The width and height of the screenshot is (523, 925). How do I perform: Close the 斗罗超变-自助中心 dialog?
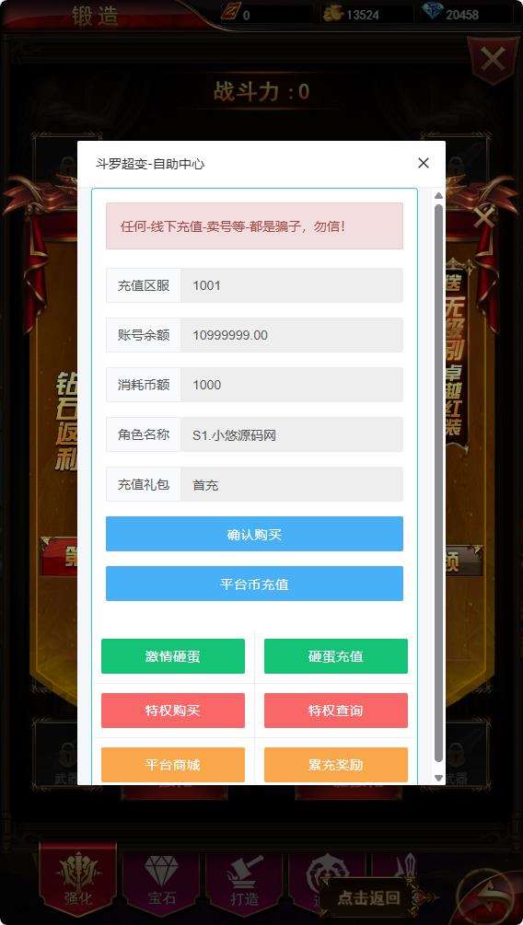tap(424, 163)
